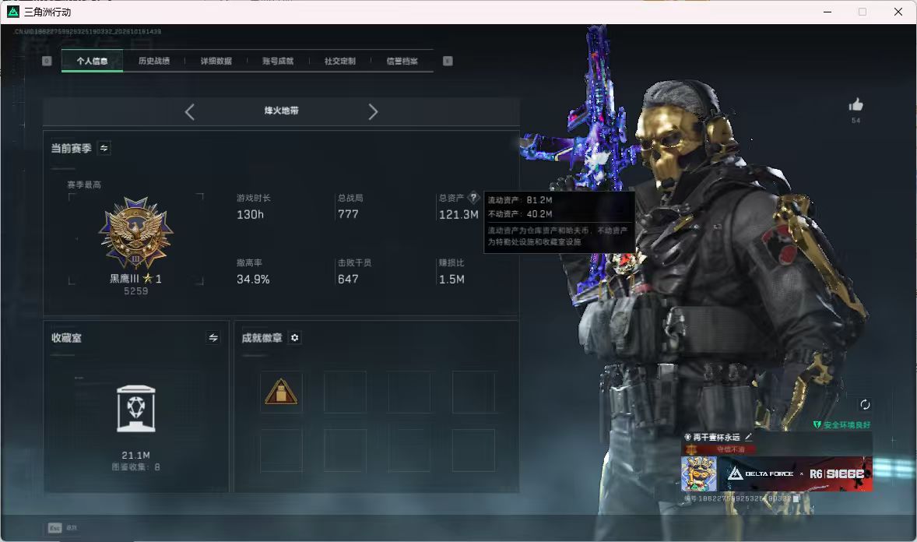Open the 信誉档案 tab
This screenshot has height=542, width=917.
tap(402, 61)
